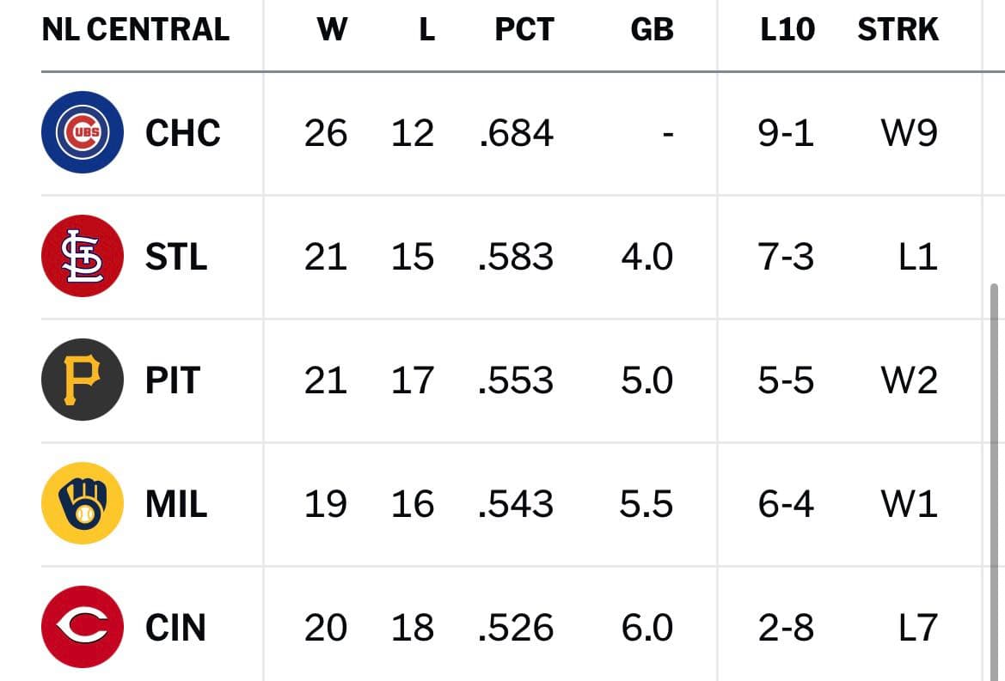The image size is (1005, 681).
Task: Click the Reds 2-8 last-ten record
Action: [786, 627]
